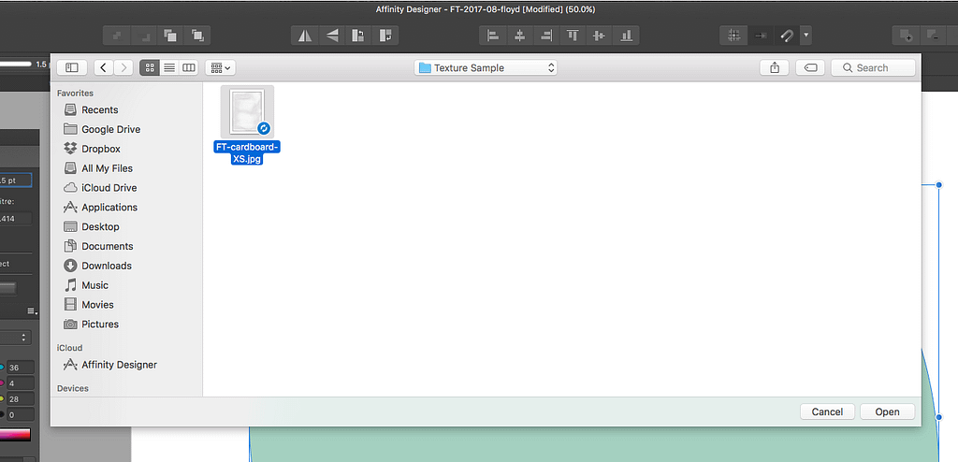Toggle the sidebar visibility button

pos(71,68)
